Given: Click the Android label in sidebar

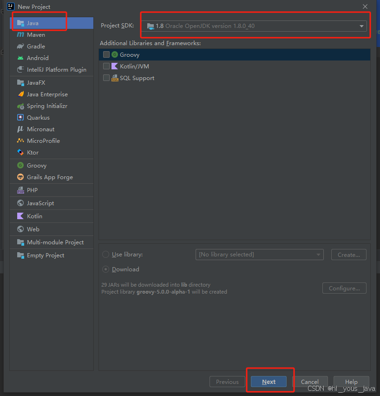Looking at the screenshot, I should (38, 58).
